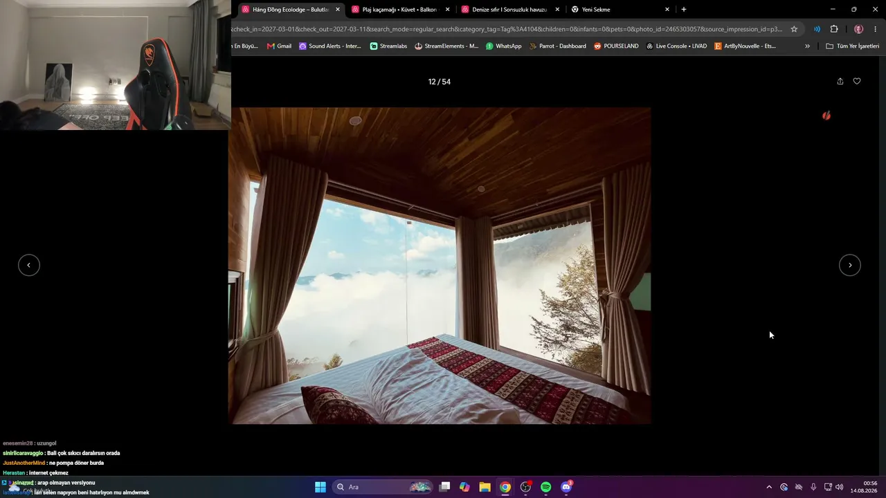Image resolution: width=886 pixels, height=498 pixels.
Task: Open a new browser tab
Action: tap(684, 10)
